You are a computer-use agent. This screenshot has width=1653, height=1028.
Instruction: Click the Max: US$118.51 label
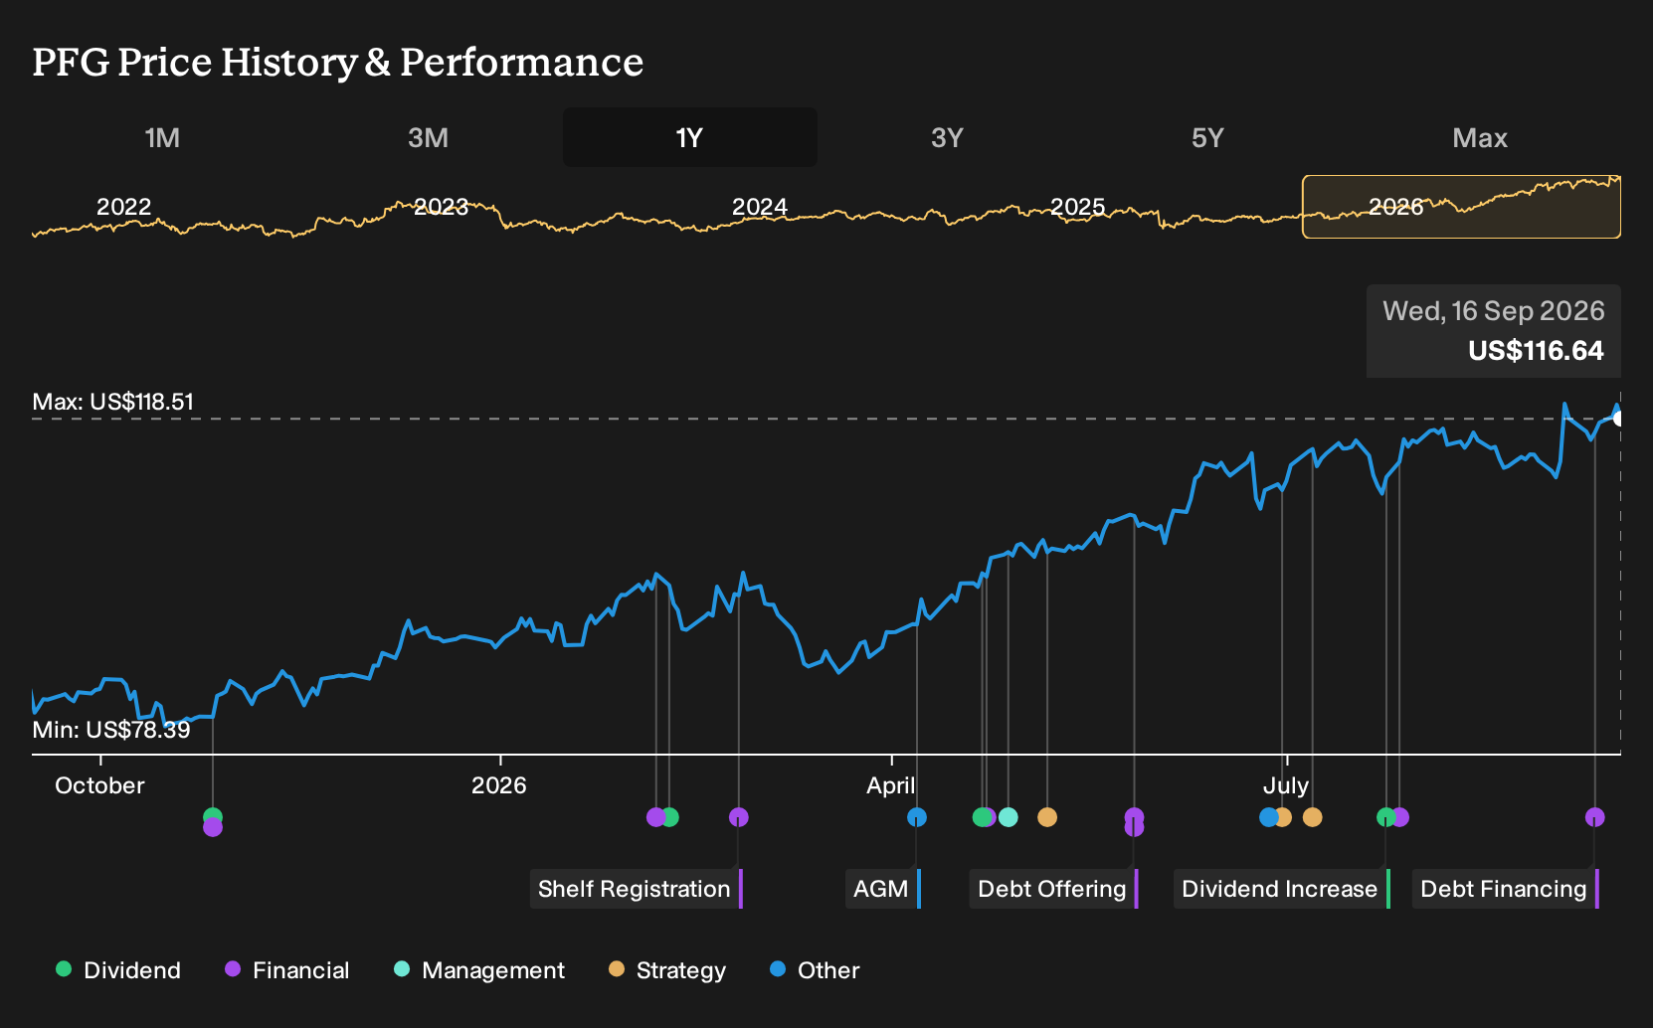113,402
